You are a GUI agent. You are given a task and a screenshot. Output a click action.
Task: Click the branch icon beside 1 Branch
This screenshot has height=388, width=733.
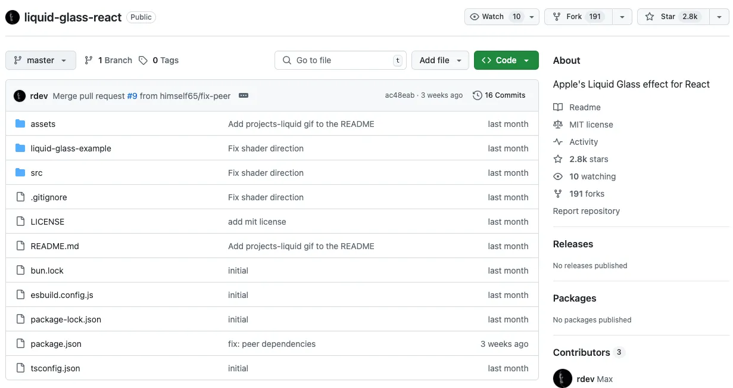click(x=88, y=60)
